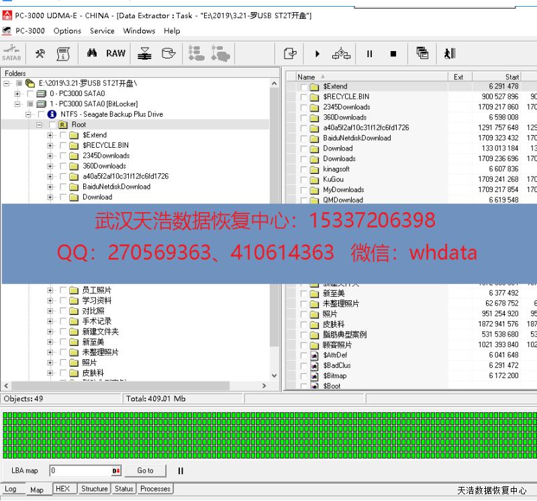
Task: Open the Service menu
Action: pyautogui.click(x=102, y=31)
